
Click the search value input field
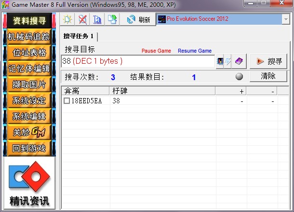tap(138, 61)
